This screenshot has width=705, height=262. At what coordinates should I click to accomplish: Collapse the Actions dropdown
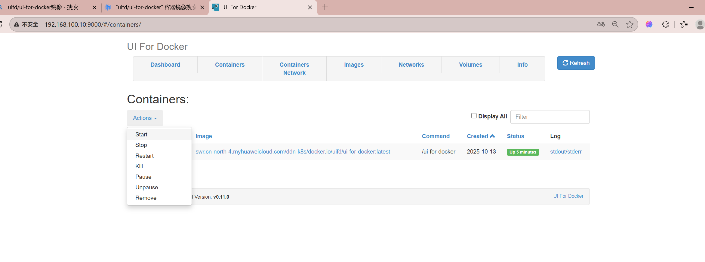point(145,118)
